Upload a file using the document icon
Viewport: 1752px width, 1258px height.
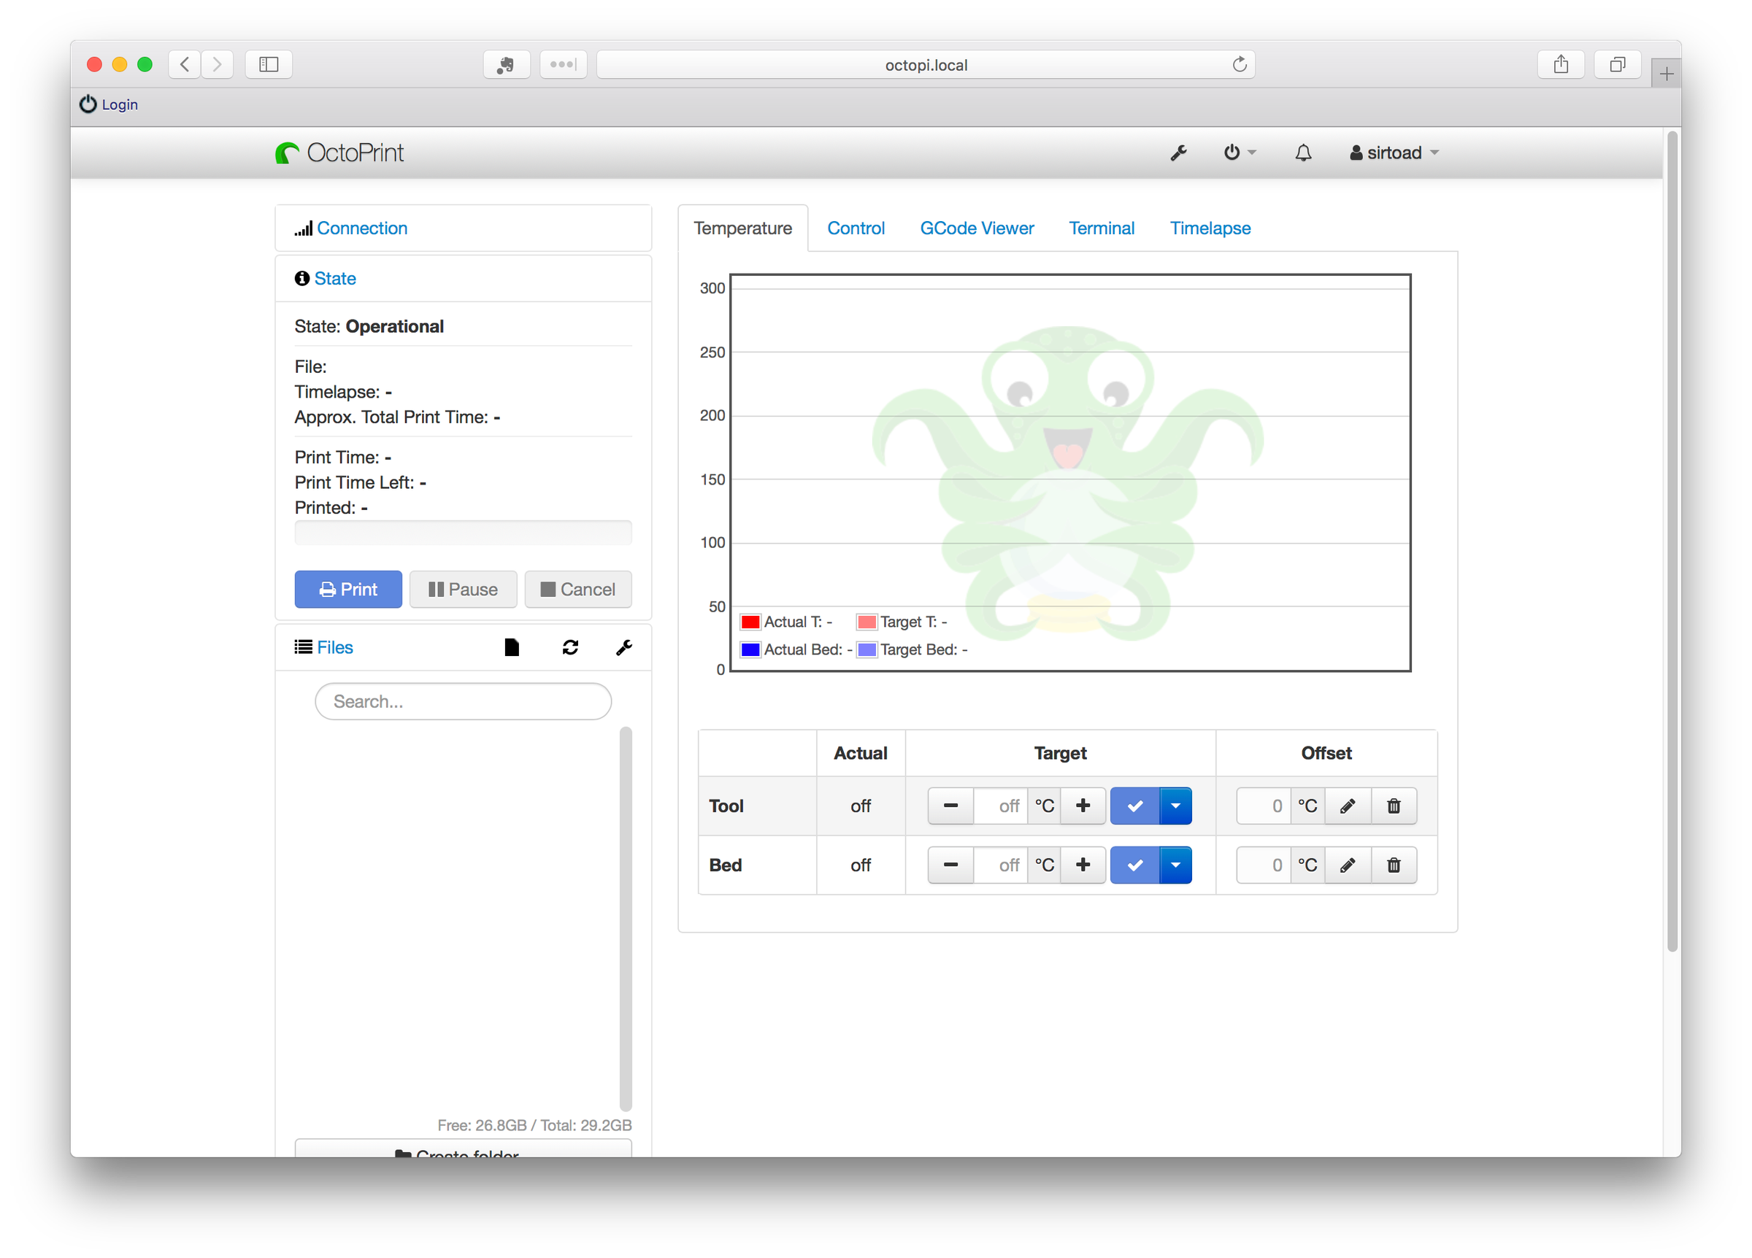[512, 647]
